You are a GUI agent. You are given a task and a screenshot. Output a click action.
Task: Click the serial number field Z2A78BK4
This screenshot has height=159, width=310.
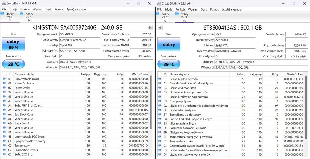(235, 40)
